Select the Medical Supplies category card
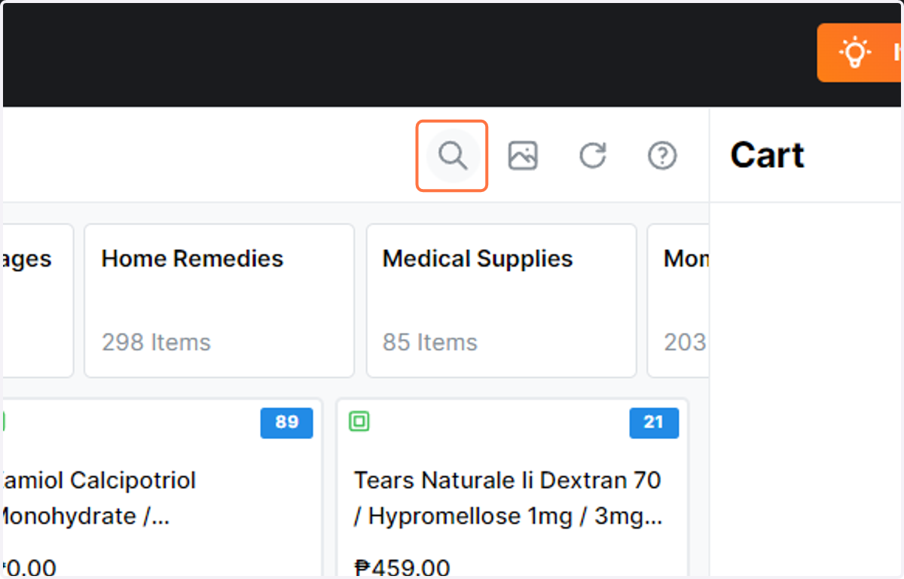904x579 pixels. 501,300
